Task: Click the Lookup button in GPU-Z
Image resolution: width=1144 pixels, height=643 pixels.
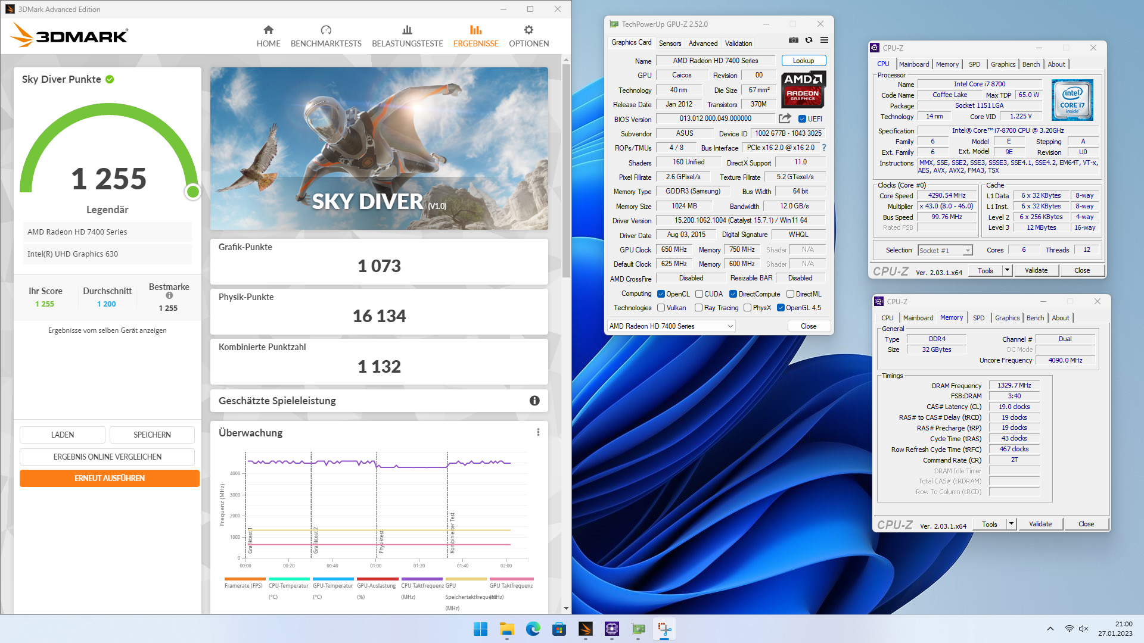Action: [803, 61]
